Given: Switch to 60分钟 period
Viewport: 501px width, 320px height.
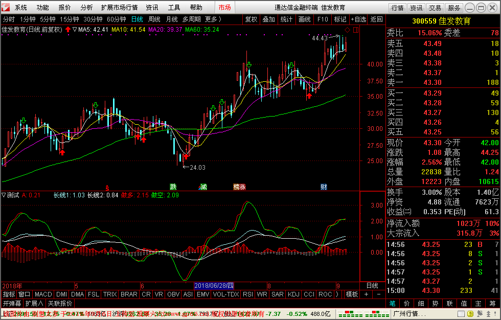Looking at the screenshot, I should 117,19.
